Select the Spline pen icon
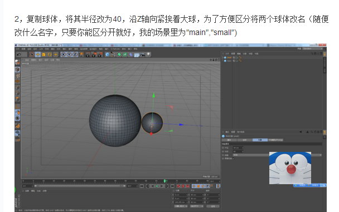339x212 pixels. [113, 55]
